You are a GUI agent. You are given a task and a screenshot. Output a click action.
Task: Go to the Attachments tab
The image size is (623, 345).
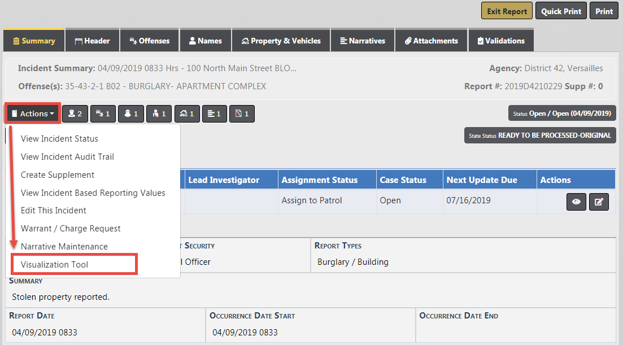(x=430, y=41)
